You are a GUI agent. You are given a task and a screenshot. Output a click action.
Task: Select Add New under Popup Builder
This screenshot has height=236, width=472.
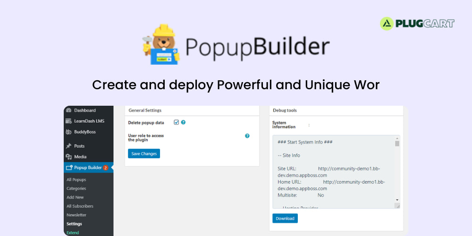pos(75,197)
